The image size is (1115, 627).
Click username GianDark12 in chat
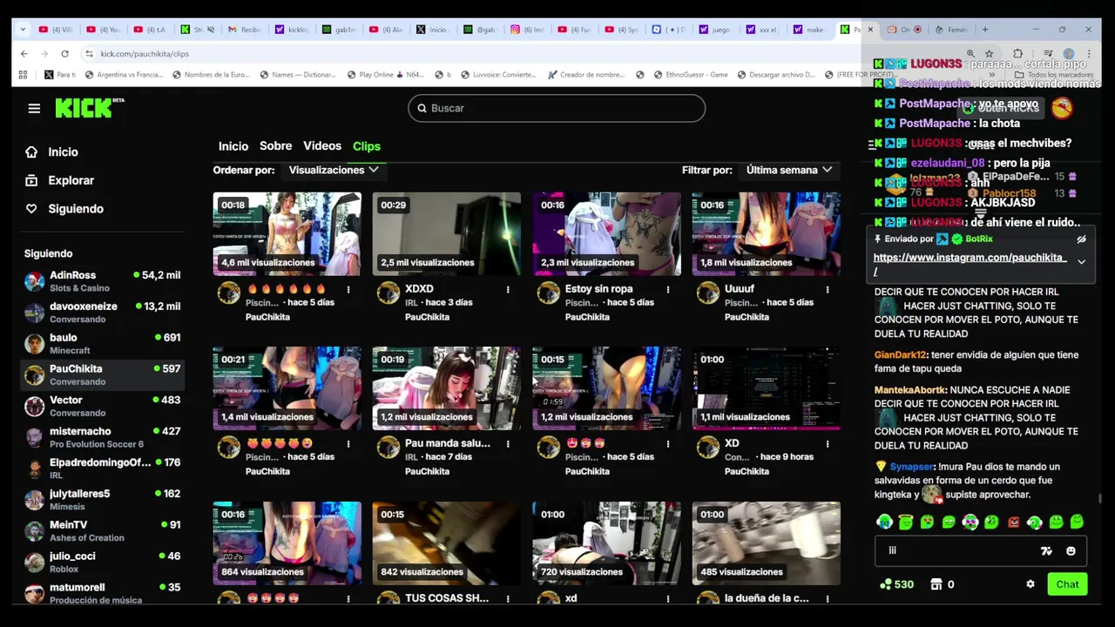(900, 355)
